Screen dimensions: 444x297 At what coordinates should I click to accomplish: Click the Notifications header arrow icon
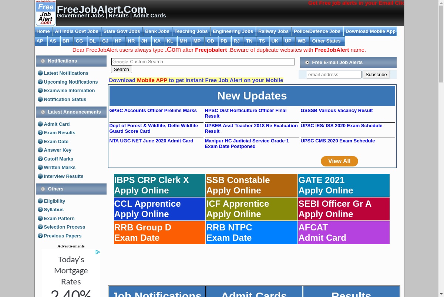pos(43,61)
